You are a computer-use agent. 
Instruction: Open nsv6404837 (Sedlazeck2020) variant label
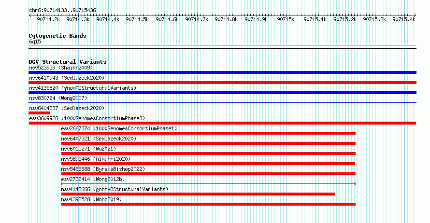67,108
